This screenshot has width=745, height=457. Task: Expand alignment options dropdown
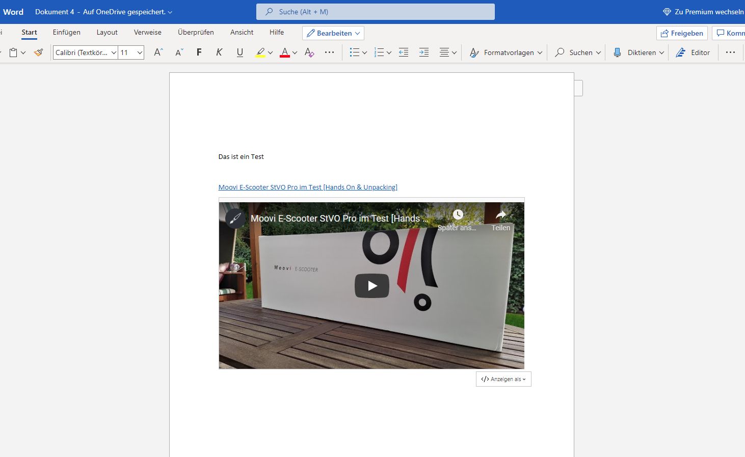[x=454, y=52]
